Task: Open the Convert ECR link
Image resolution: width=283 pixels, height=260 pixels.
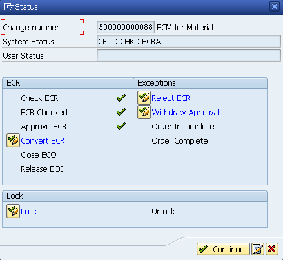Action: (x=43, y=141)
